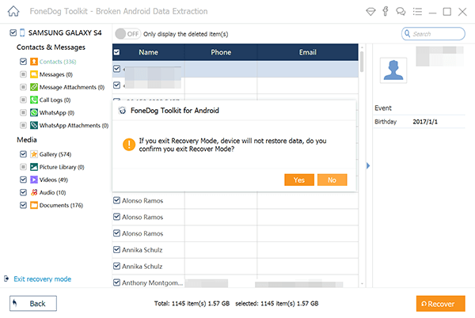Select the third Alonso Ramos contact name

tap(142, 233)
